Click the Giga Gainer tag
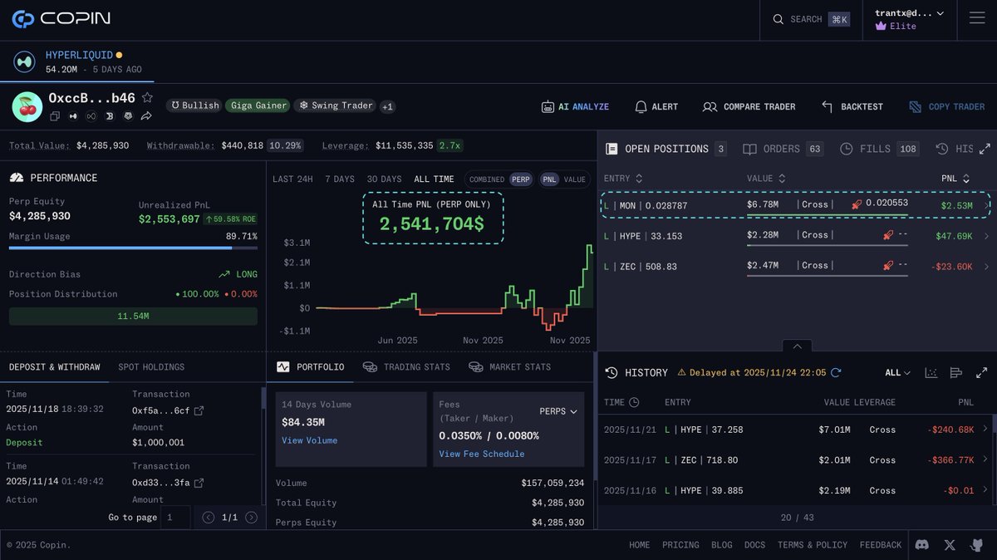 257,106
